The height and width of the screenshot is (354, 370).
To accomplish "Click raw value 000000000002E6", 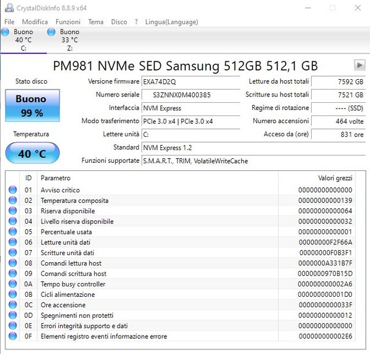I will pos(325,336).
